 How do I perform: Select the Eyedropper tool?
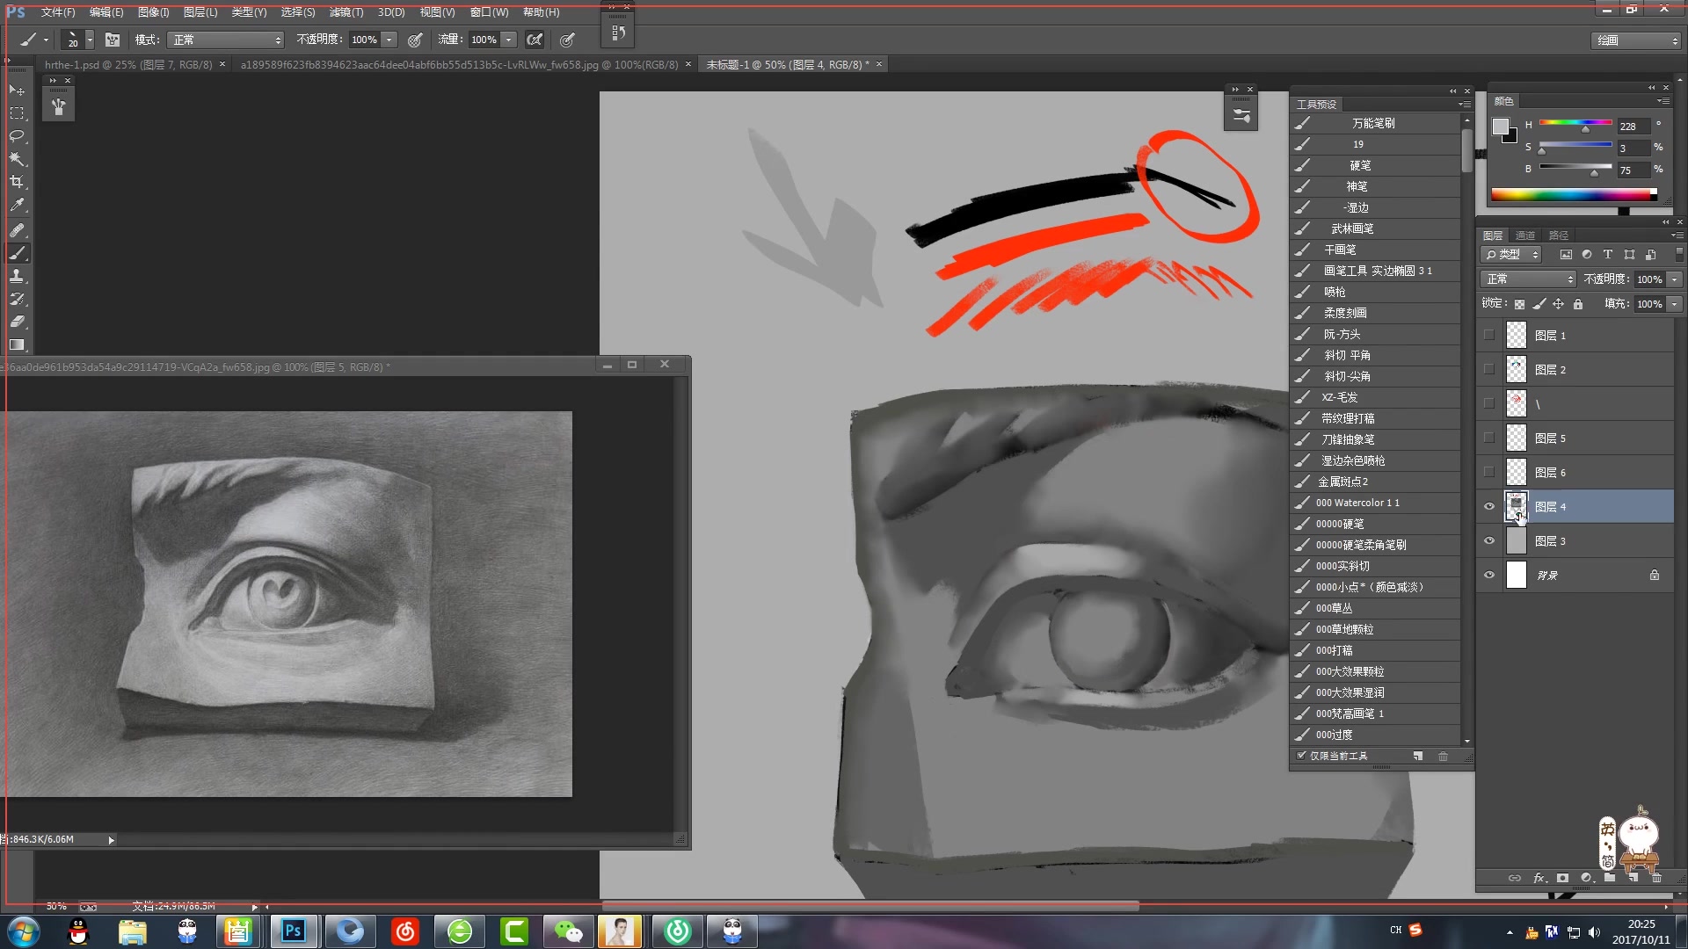pyautogui.click(x=17, y=205)
